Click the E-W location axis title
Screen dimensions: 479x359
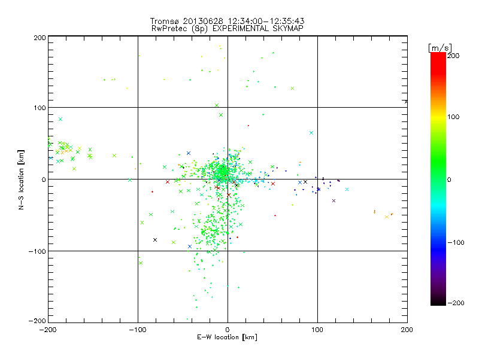pyautogui.click(x=228, y=337)
